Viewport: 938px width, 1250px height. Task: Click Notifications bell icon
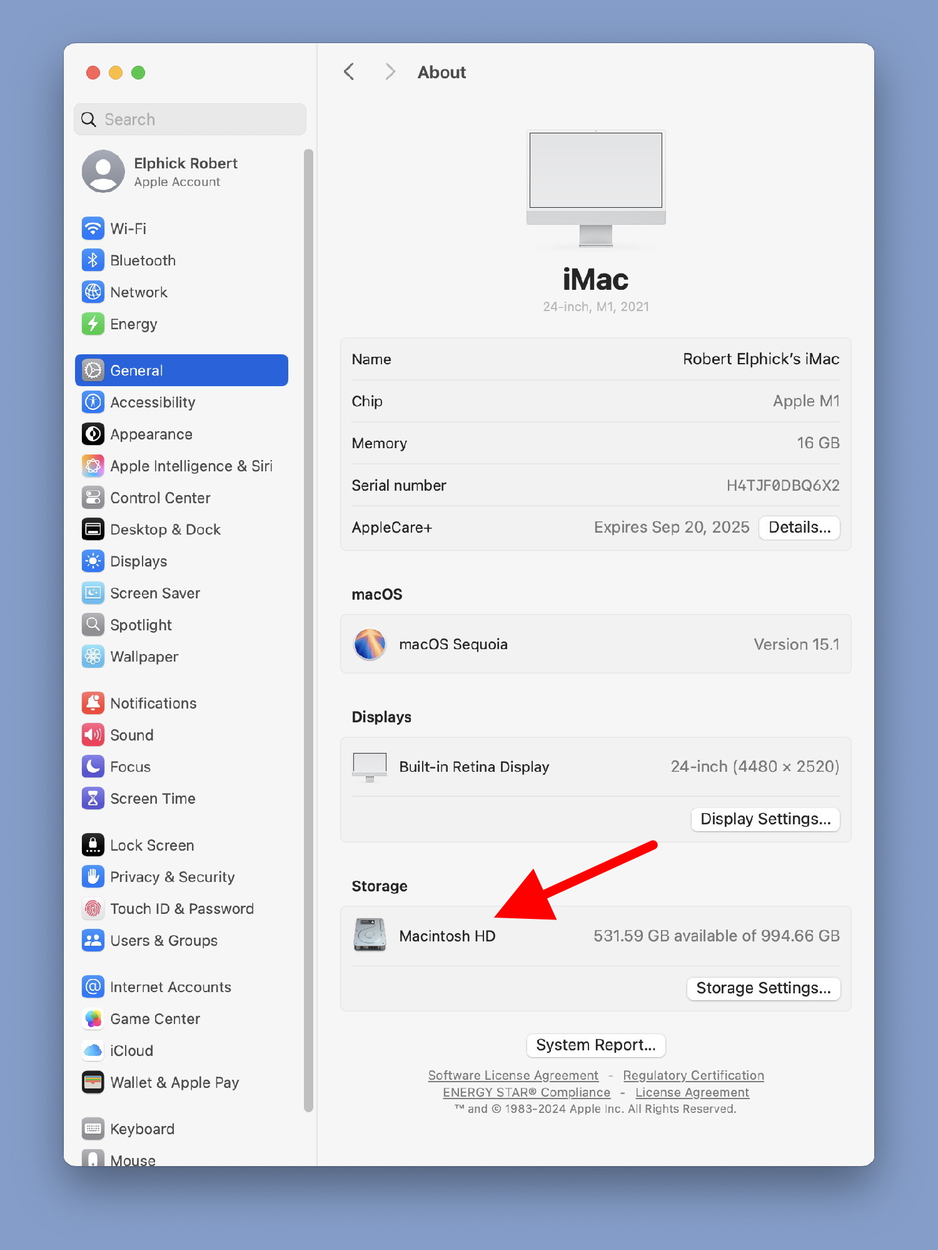pos(93,704)
